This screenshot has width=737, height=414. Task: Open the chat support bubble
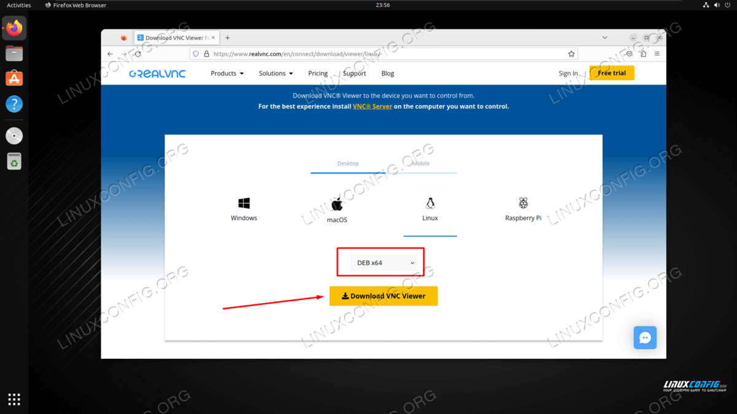click(645, 337)
